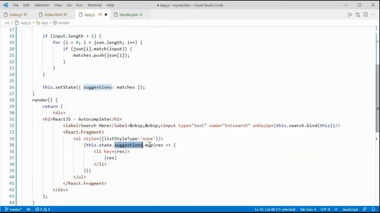This screenshot has height=213, width=380.
Task: Run the code with play icon
Action: (x=350, y=14)
